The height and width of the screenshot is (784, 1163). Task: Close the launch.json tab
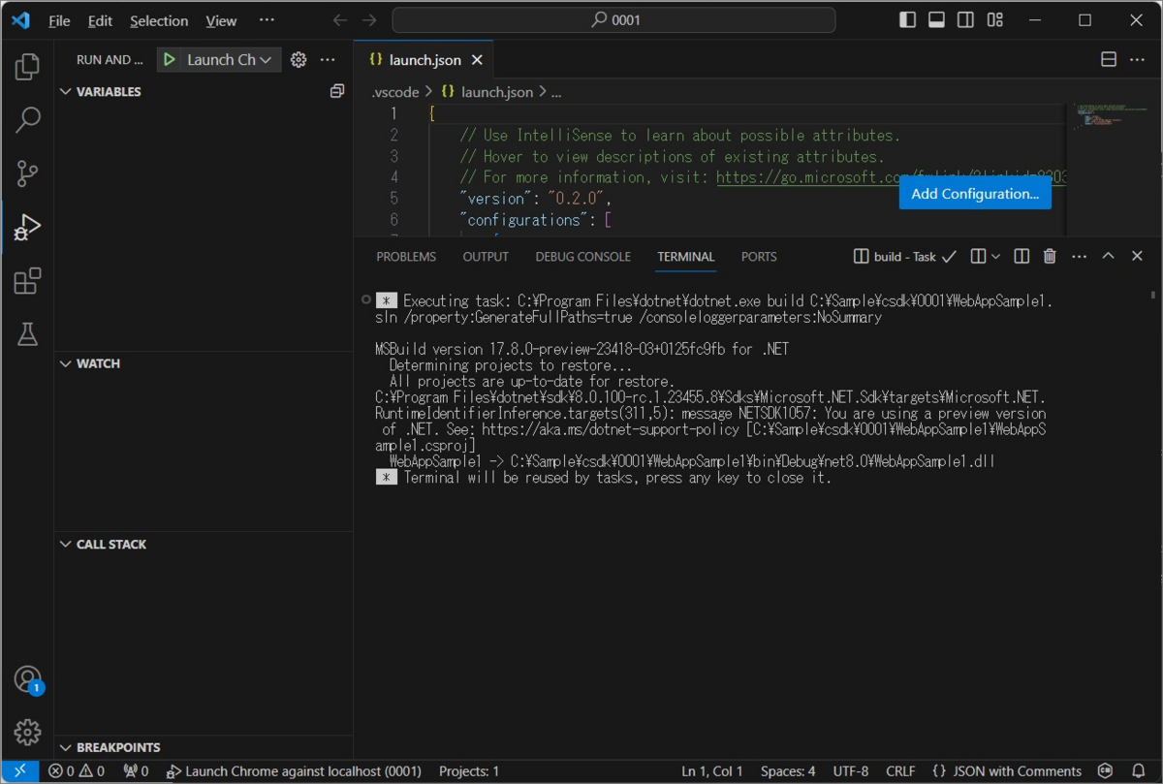pyautogui.click(x=477, y=60)
